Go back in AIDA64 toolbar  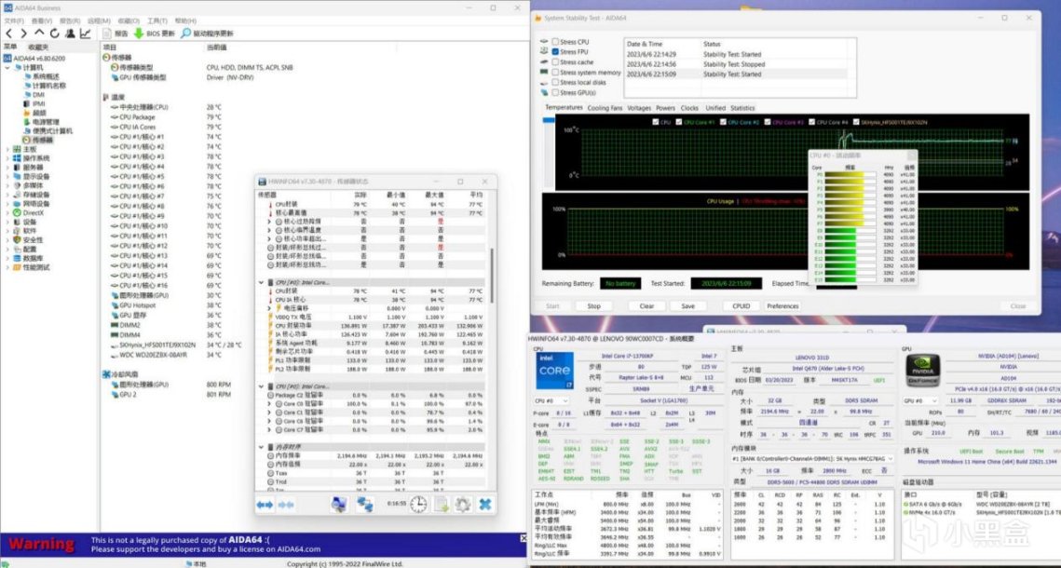click(x=8, y=34)
